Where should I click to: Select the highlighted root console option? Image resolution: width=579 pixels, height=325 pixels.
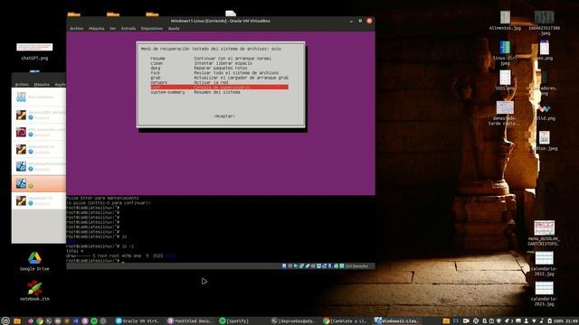[219, 87]
